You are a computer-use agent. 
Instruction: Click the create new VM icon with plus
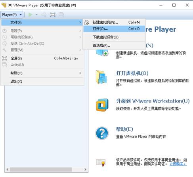[x=102, y=53]
